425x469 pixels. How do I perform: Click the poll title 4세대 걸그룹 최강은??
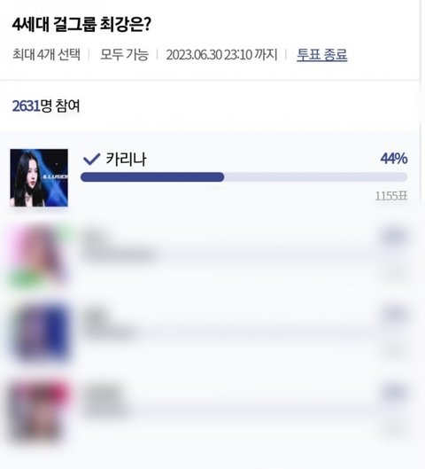(x=81, y=25)
